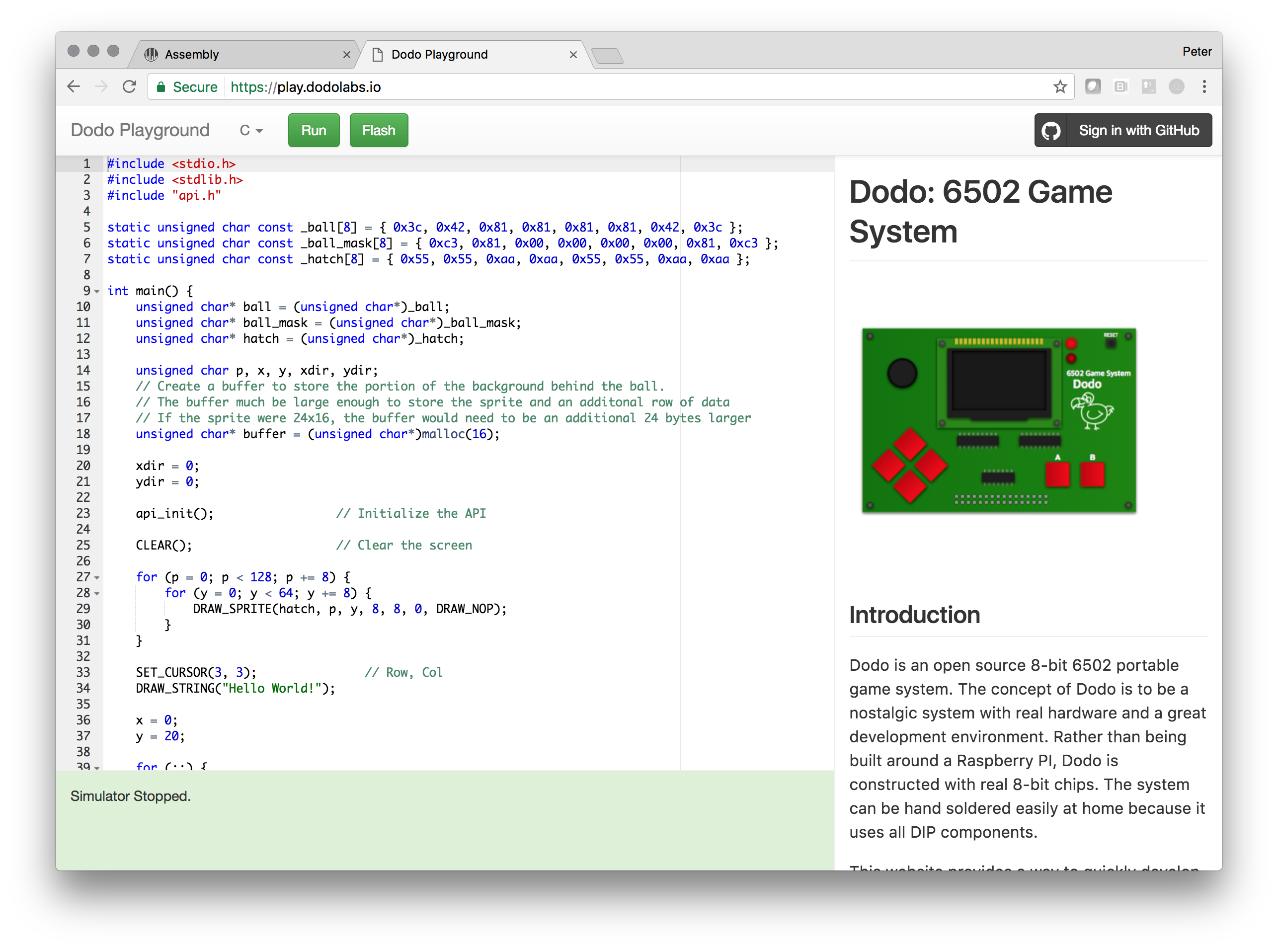Open the round profile extension icon

(x=1176, y=87)
